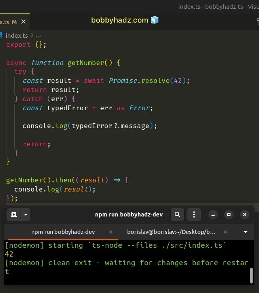The width and height of the screenshot is (259, 293).
Task: Close the borislav@borislav terminal tab
Action: 225,232
